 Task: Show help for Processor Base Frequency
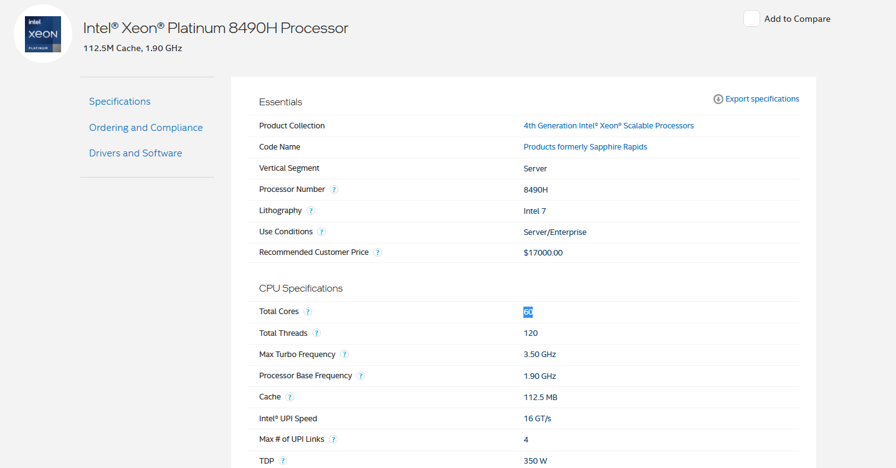361,376
